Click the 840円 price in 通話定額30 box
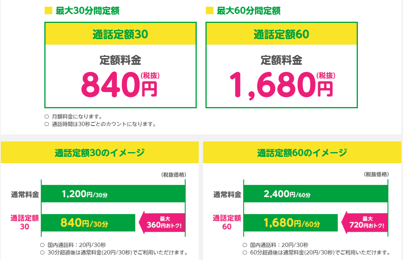 (x=120, y=84)
